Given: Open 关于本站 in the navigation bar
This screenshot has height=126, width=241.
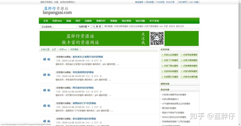Looking at the screenshot, I should point(154,21).
